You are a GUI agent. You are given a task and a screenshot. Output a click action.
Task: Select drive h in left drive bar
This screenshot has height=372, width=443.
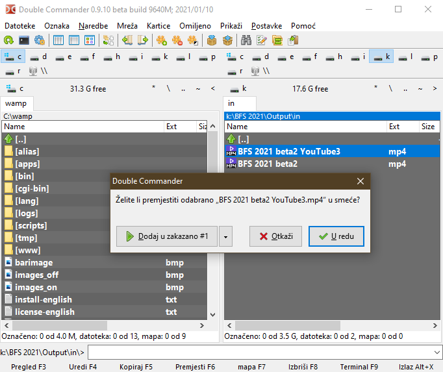pos(112,56)
